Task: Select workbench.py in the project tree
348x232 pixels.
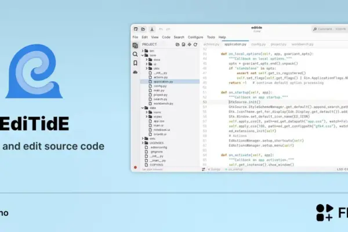Action: (164, 103)
